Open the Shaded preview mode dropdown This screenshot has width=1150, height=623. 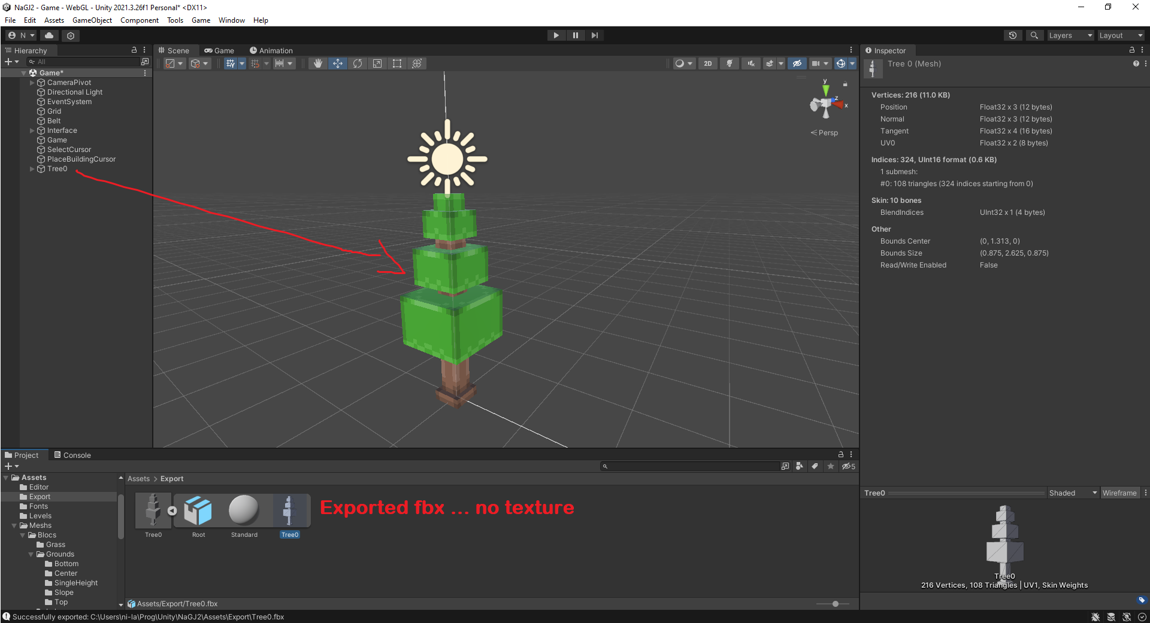(1073, 493)
